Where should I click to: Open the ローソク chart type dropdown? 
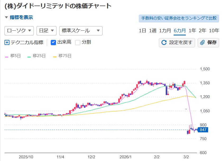[x=19, y=31]
